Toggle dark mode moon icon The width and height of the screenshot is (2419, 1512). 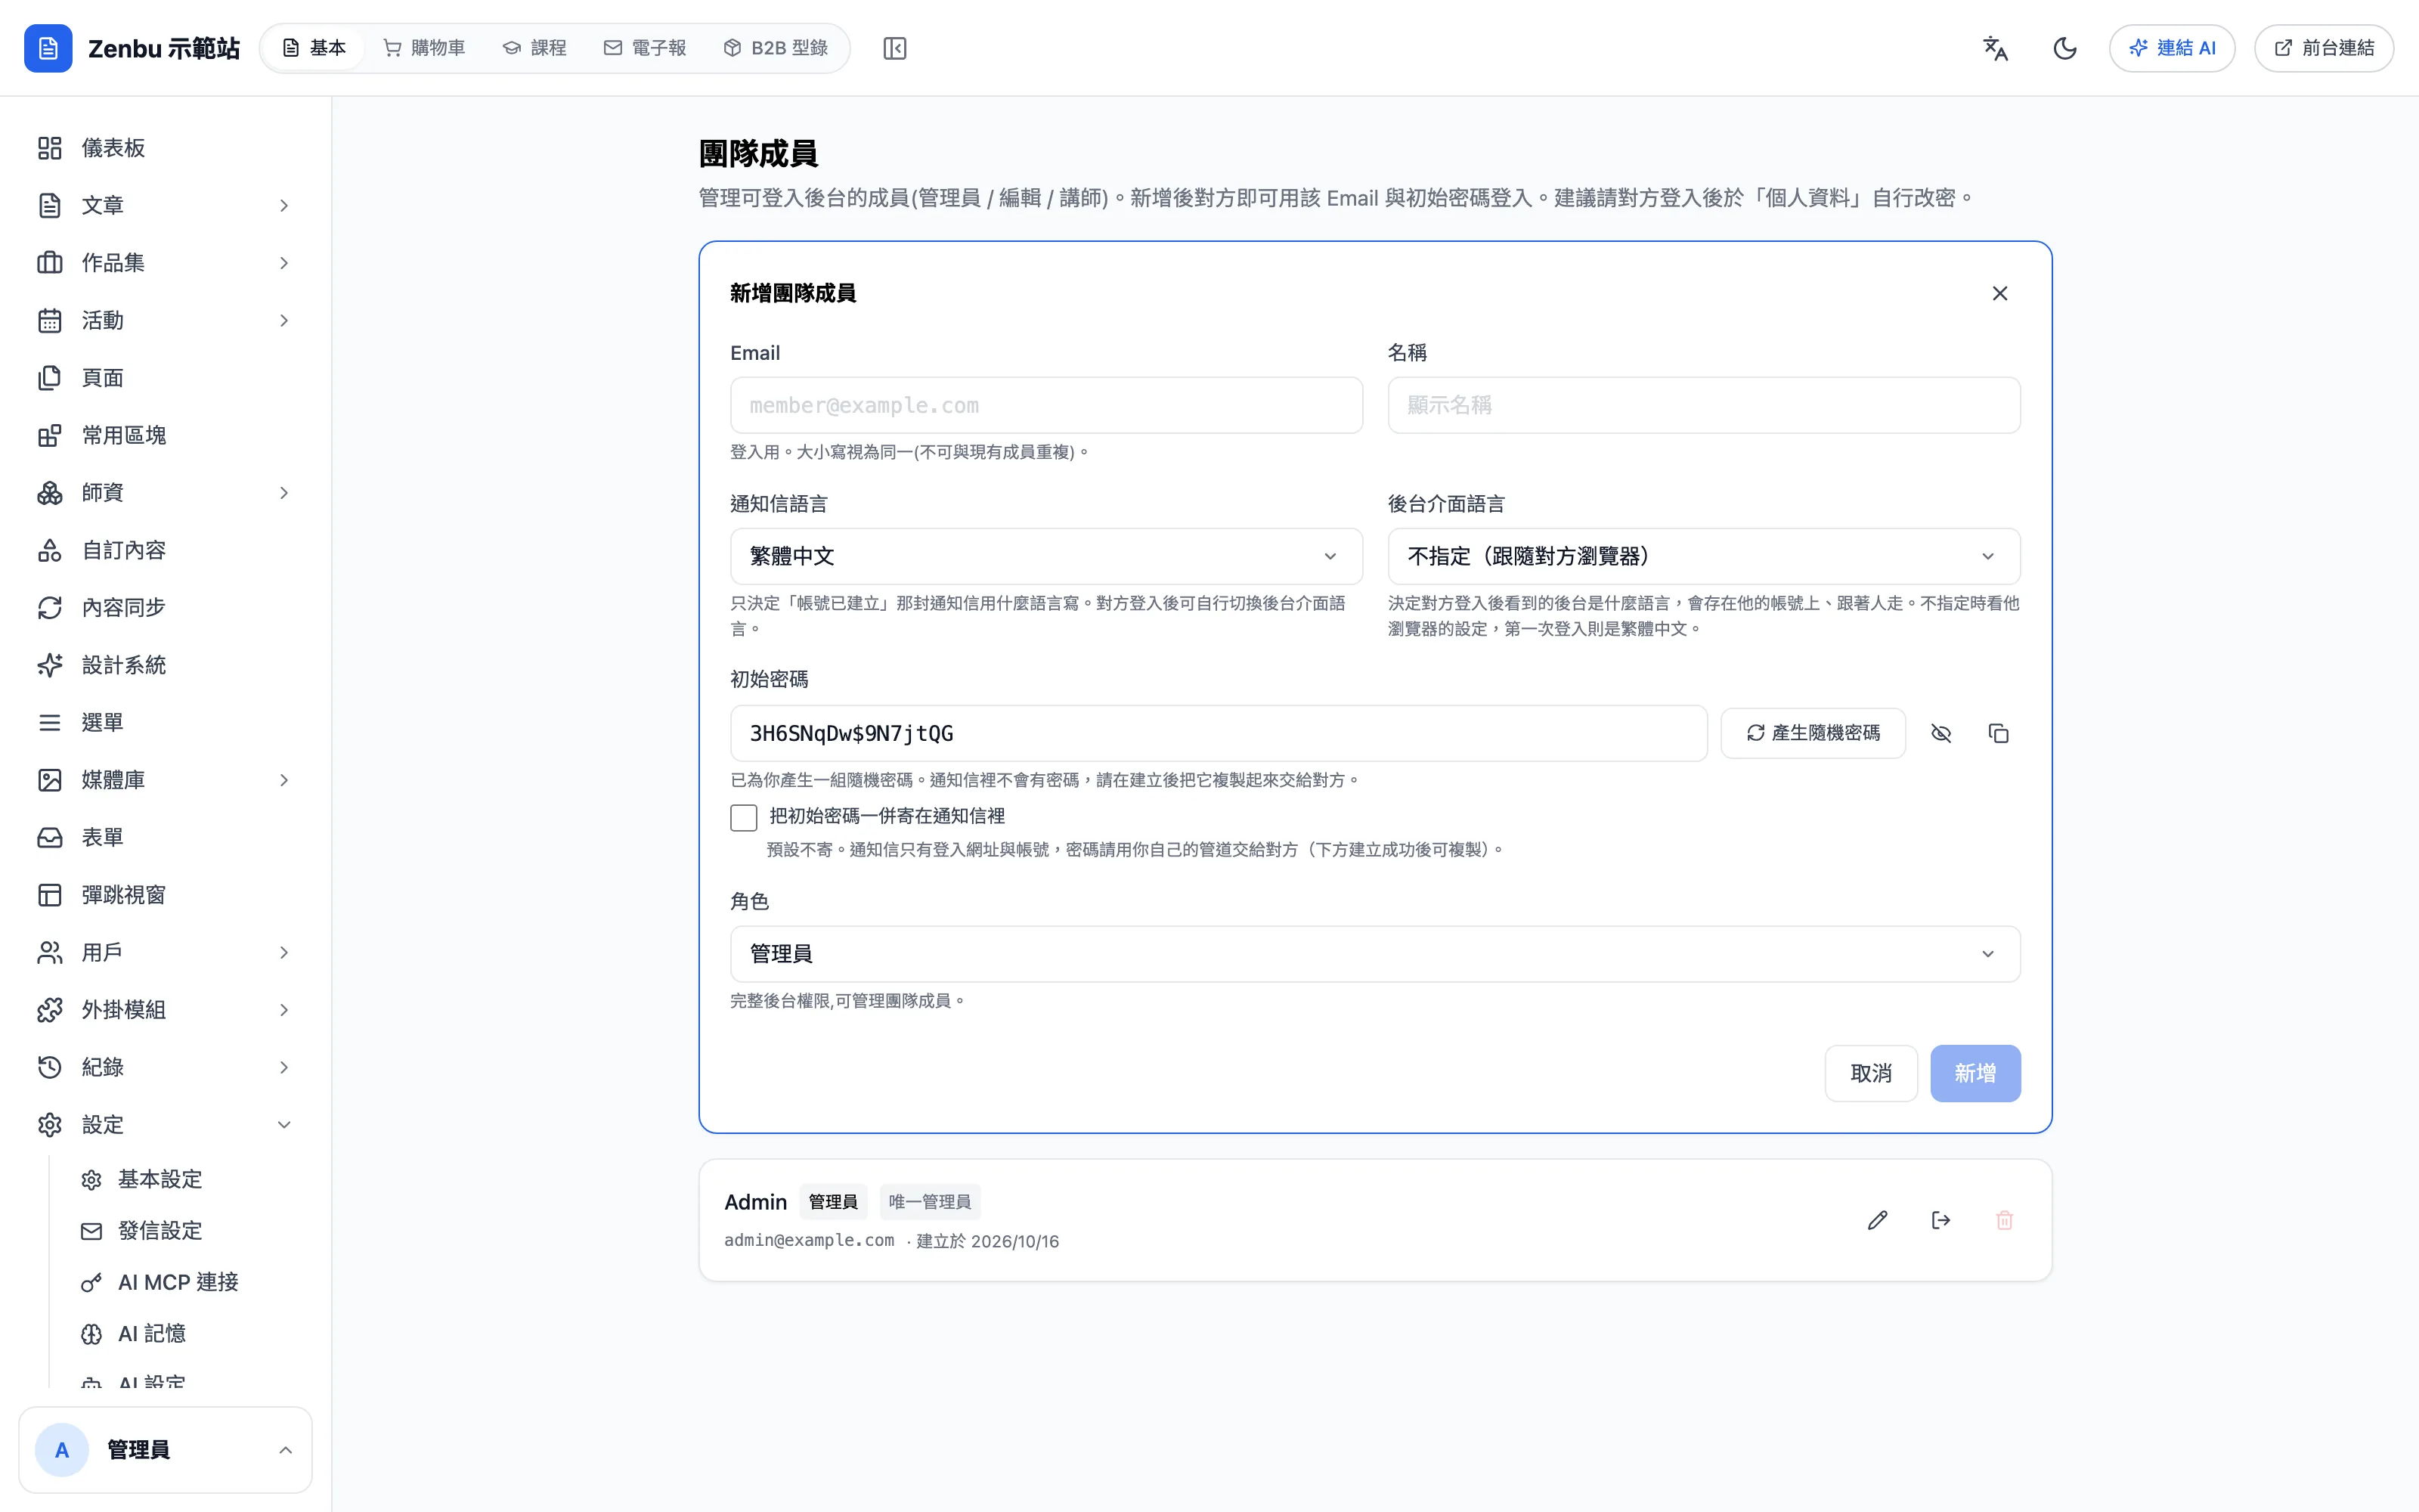coord(2065,48)
